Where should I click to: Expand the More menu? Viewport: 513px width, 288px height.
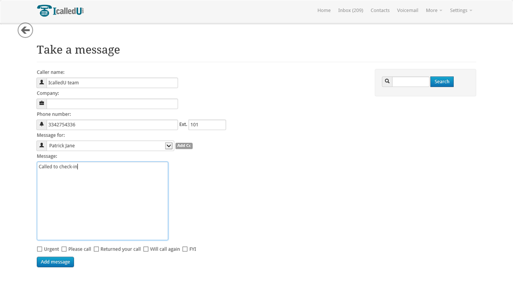434,10
